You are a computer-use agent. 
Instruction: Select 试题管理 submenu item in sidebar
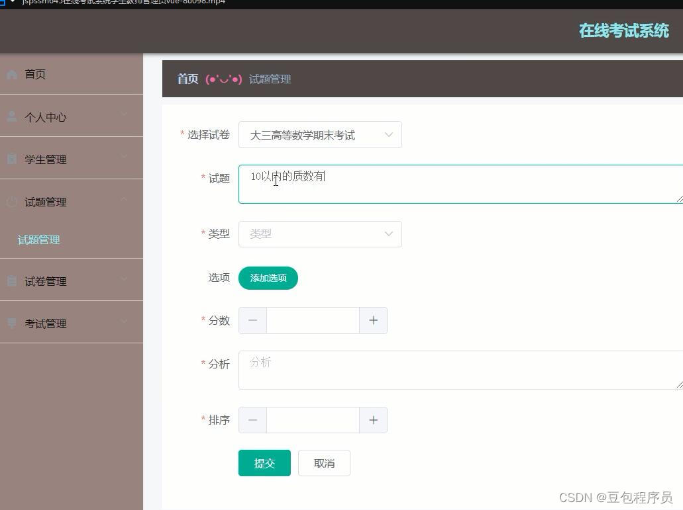coord(38,239)
